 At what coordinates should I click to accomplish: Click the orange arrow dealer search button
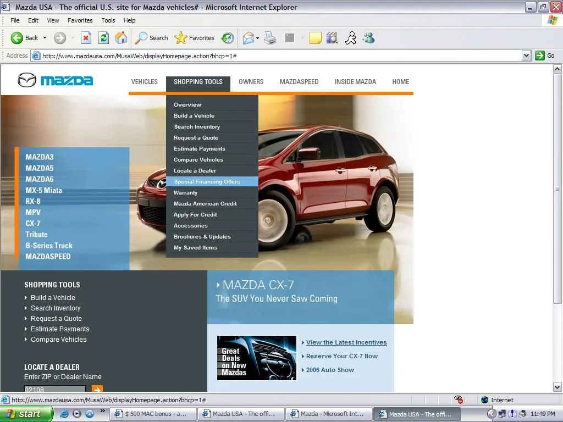(x=97, y=389)
